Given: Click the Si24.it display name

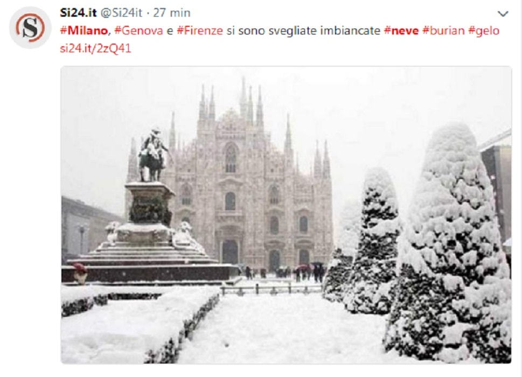Looking at the screenshot, I should pos(78,12).
